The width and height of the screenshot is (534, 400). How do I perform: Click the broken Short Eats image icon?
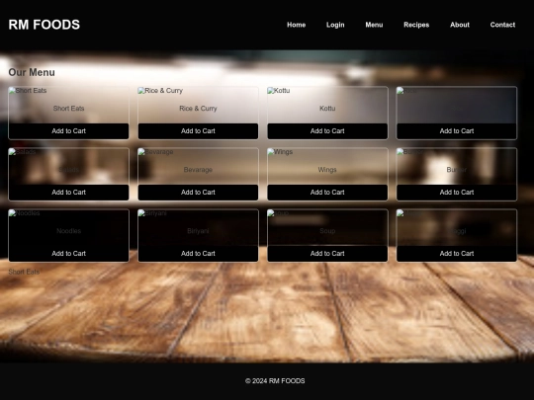[12, 91]
